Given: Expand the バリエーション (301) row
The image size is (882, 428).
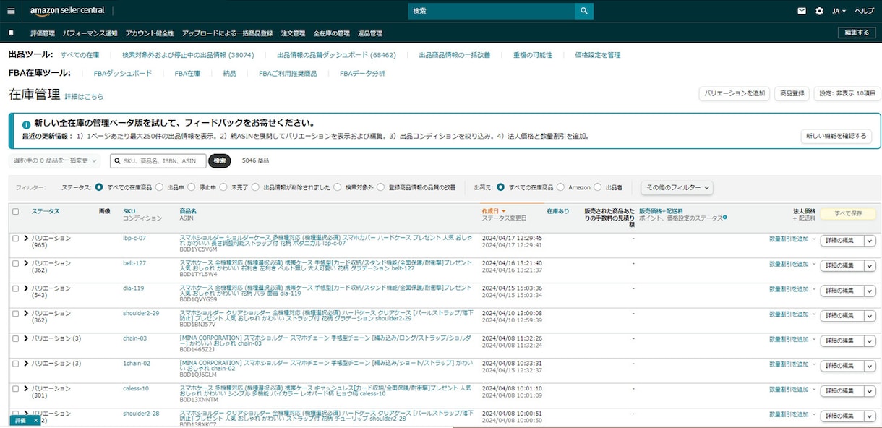Looking at the screenshot, I should point(27,388).
